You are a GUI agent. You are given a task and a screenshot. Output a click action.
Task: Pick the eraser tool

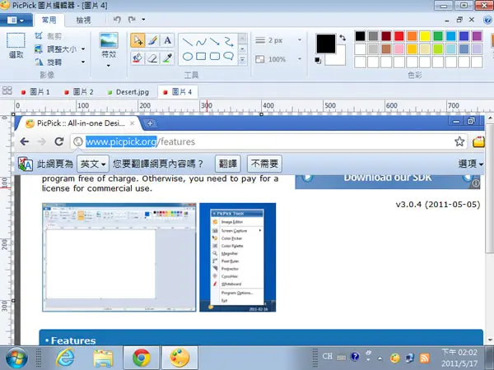click(x=153, y=58)
